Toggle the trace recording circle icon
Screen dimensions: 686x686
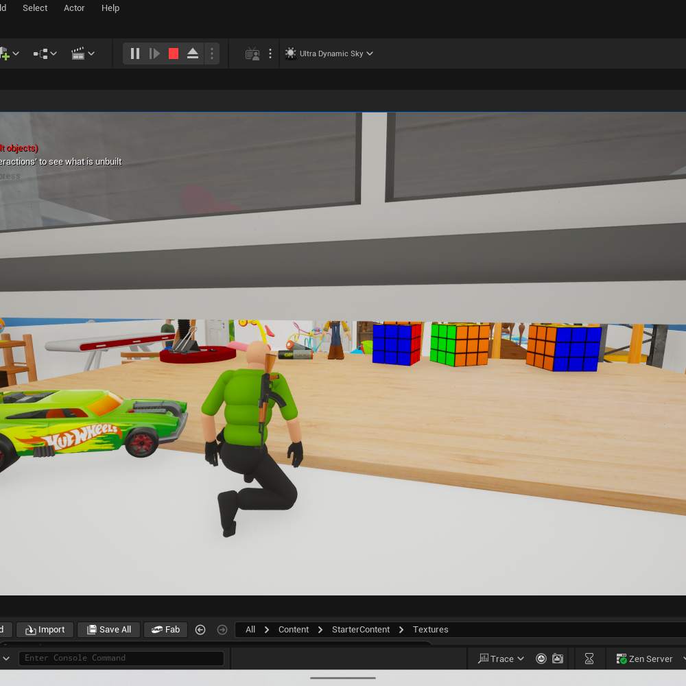click(541, 659)
